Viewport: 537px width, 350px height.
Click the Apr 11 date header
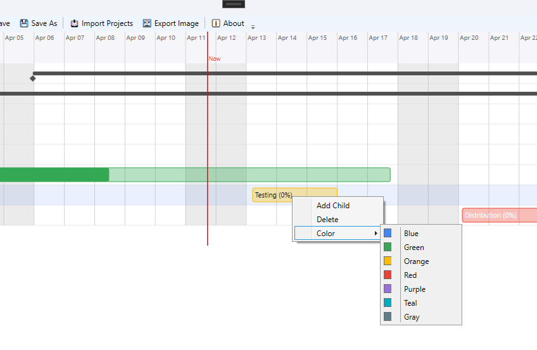coord(196,37)
